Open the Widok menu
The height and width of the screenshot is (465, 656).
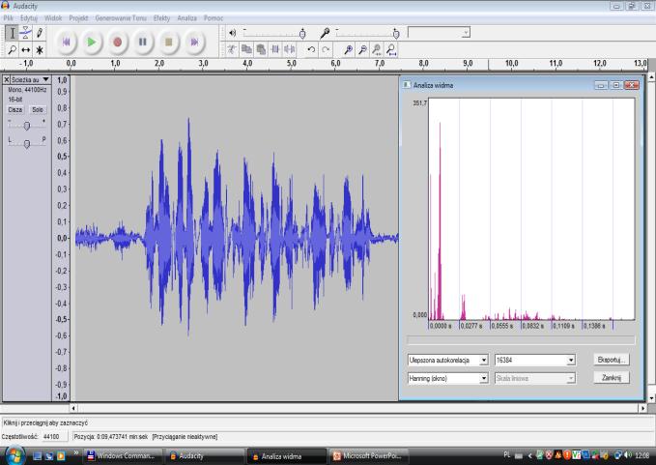[x=53, y=18]
